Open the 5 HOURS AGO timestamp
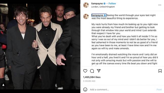This screenshot has height=93, width=164. click(x=89, y=81)
